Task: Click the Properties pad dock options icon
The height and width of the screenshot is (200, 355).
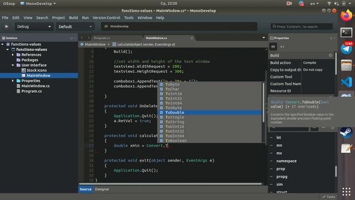Action: [331, 38]
